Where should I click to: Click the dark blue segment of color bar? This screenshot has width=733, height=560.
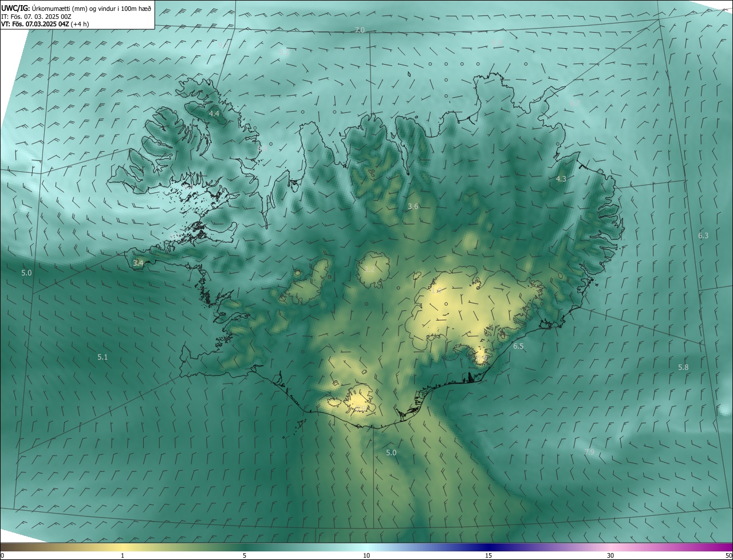488,547
